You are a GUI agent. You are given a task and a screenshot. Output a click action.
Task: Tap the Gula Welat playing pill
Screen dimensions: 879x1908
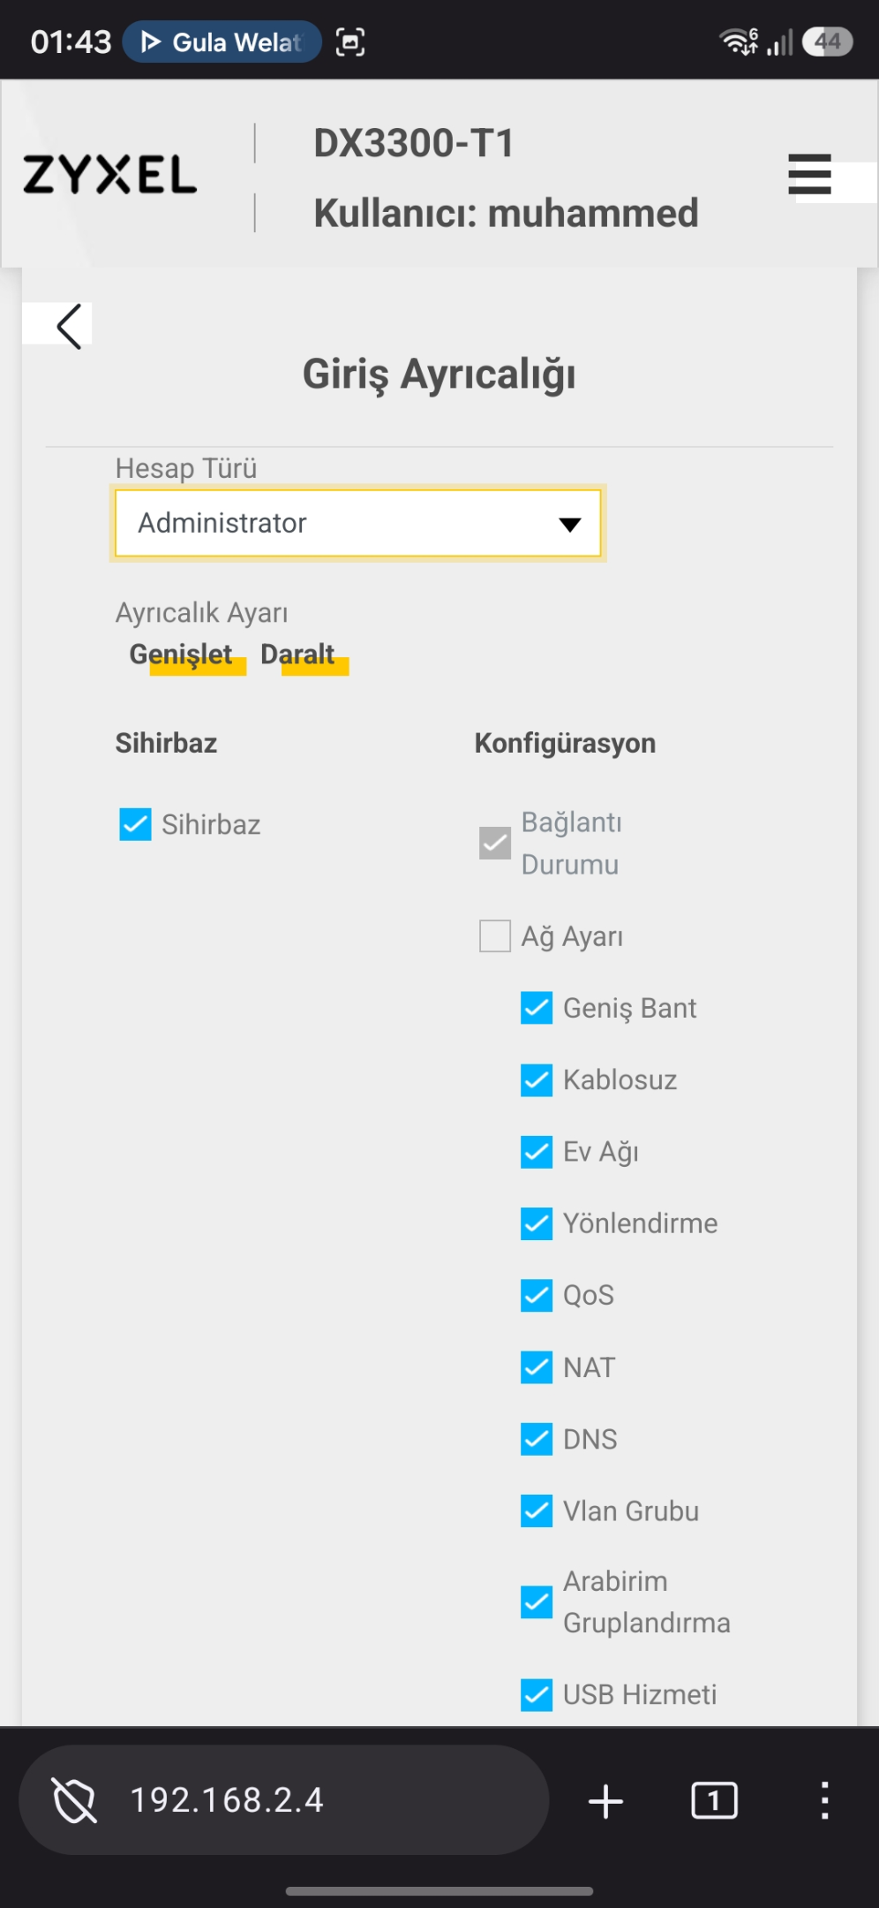click(x=222, y=42)
